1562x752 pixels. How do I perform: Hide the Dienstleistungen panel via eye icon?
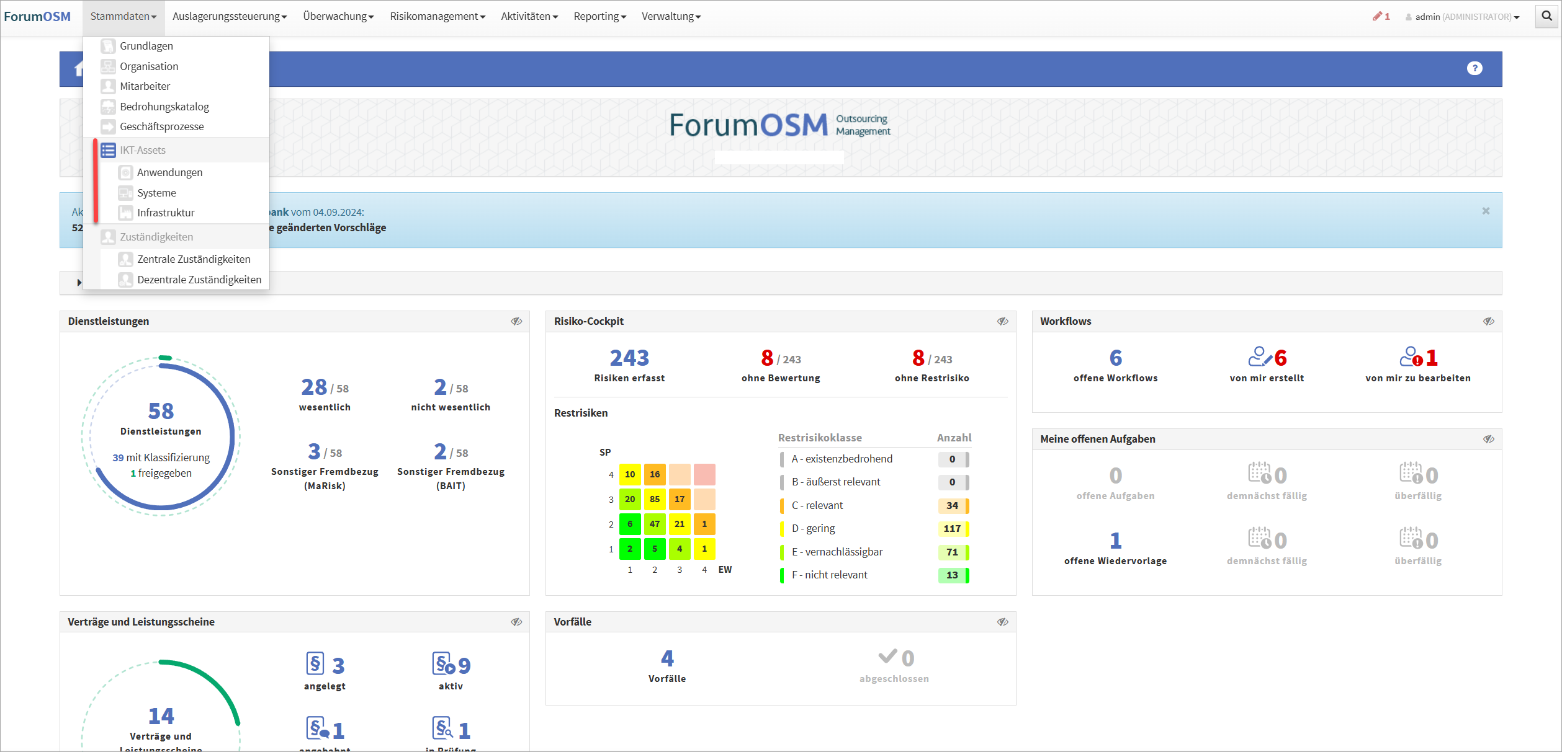(x=516, y=321)
